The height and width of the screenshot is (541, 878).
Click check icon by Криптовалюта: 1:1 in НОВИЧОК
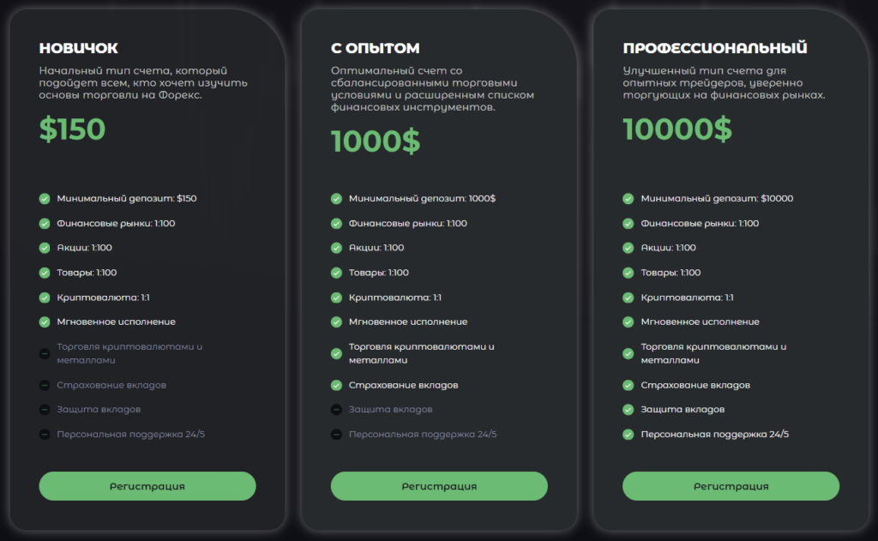[x=45, y=298]
